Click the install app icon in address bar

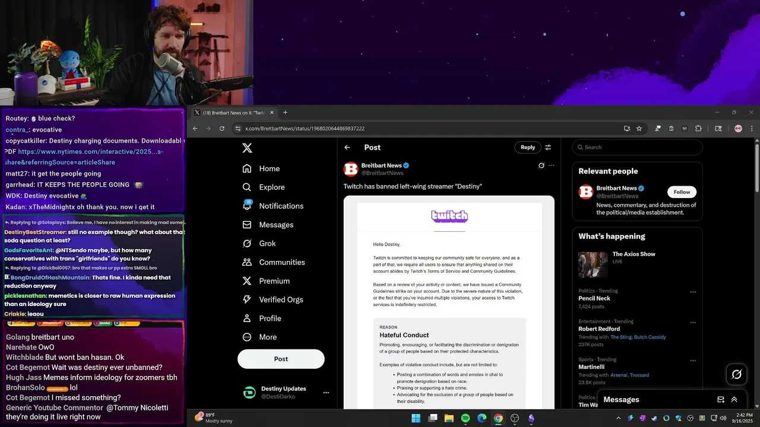tap(627, 128)
